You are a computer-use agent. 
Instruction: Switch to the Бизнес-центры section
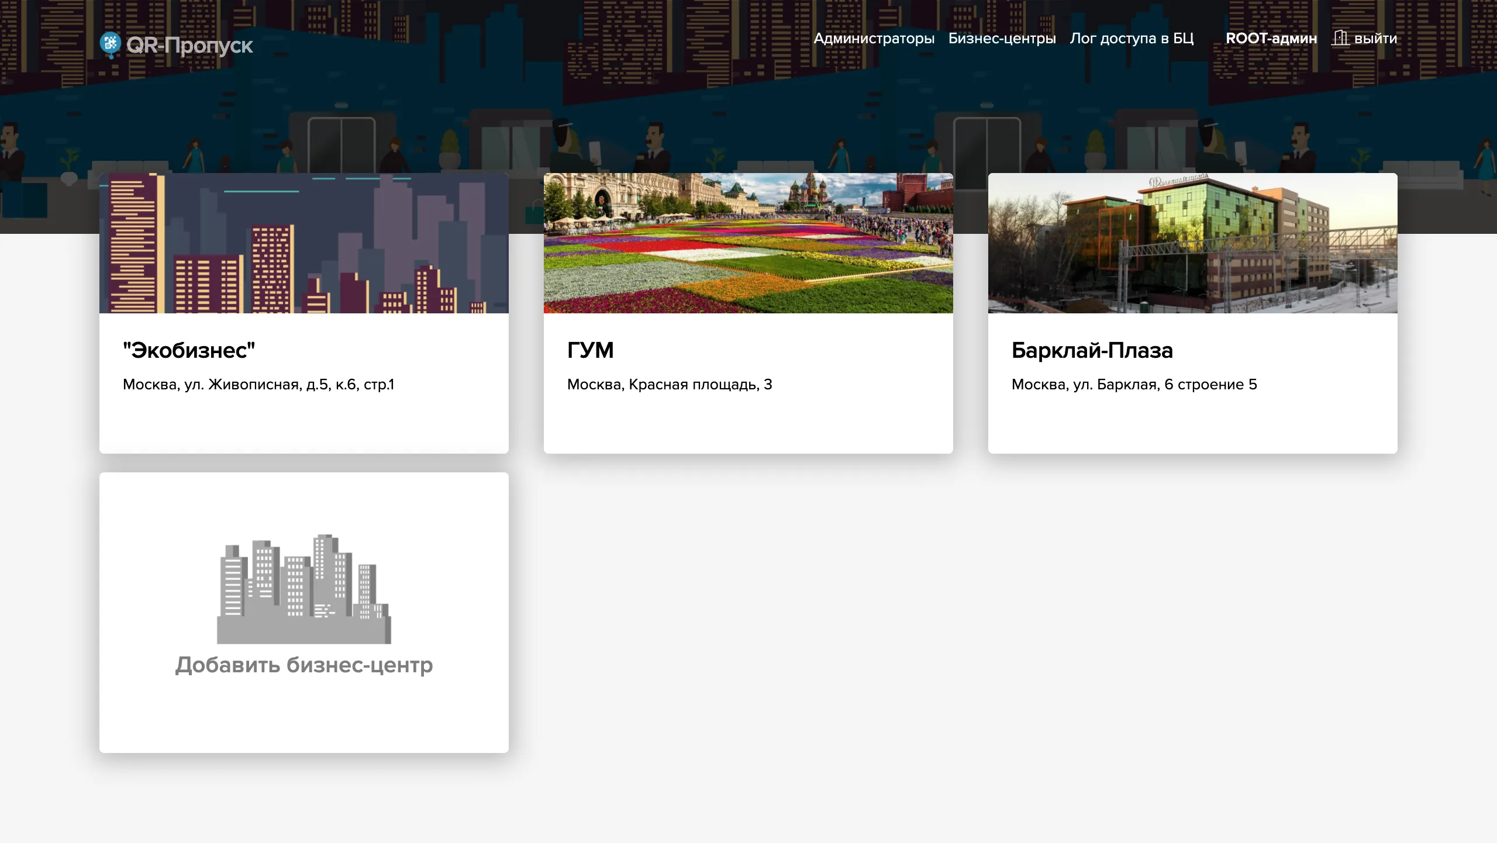[x=1002, y=39]
